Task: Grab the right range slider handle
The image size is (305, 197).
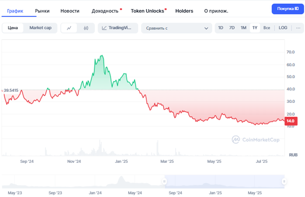Action: point(284,181)
